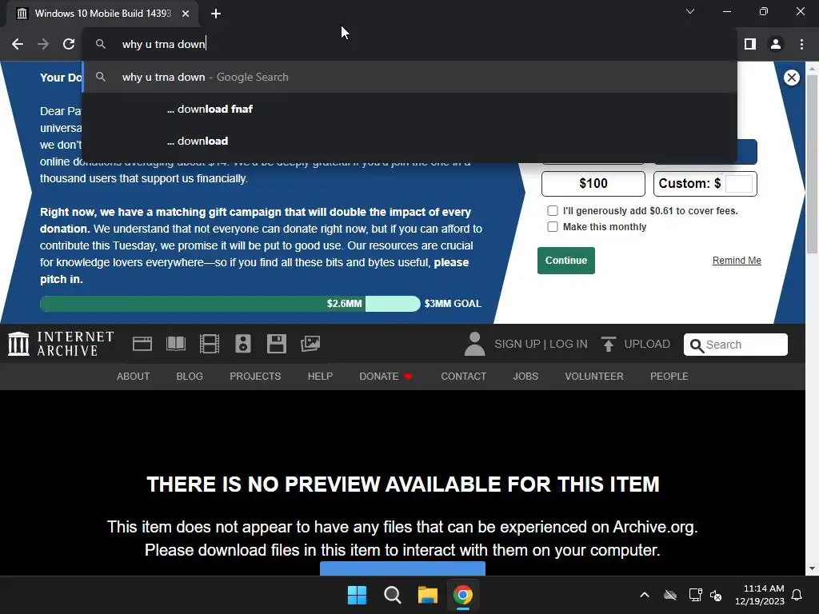Open the Chrome tab search chevron
The height and width of the screenshot is (614, 819).
pyautogui.click(x=690, y=11)
